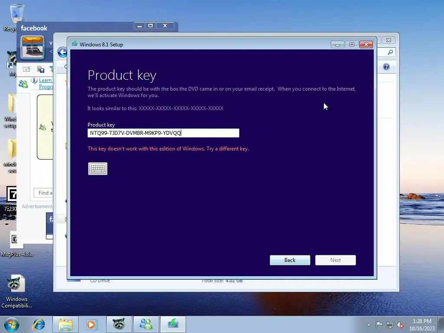Open the clock showing 1:28 PM
This screenshot has height=333, width=444.
pos(422,324)
